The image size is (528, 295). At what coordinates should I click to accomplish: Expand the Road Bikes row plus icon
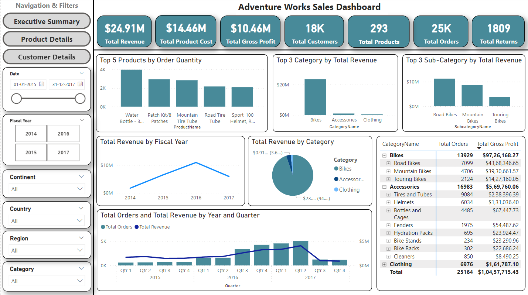(388, 163)
